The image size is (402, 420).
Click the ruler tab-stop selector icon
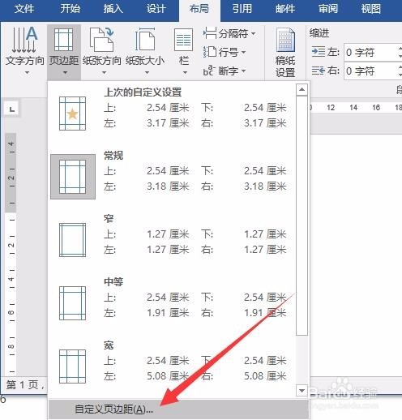tap(11, 109)
